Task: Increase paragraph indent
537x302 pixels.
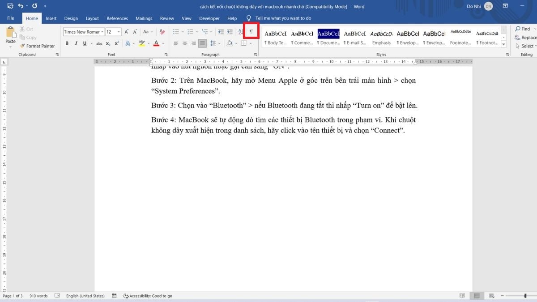Action: pyautogui.click(x=230, y=32)
